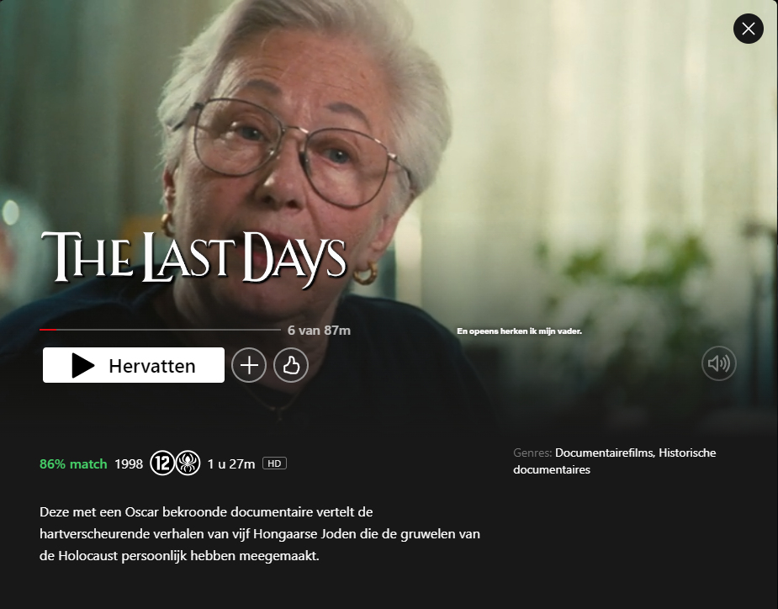778x609 pixels.
Task: Click the age 12 rating icon
Action: (162, 463)
